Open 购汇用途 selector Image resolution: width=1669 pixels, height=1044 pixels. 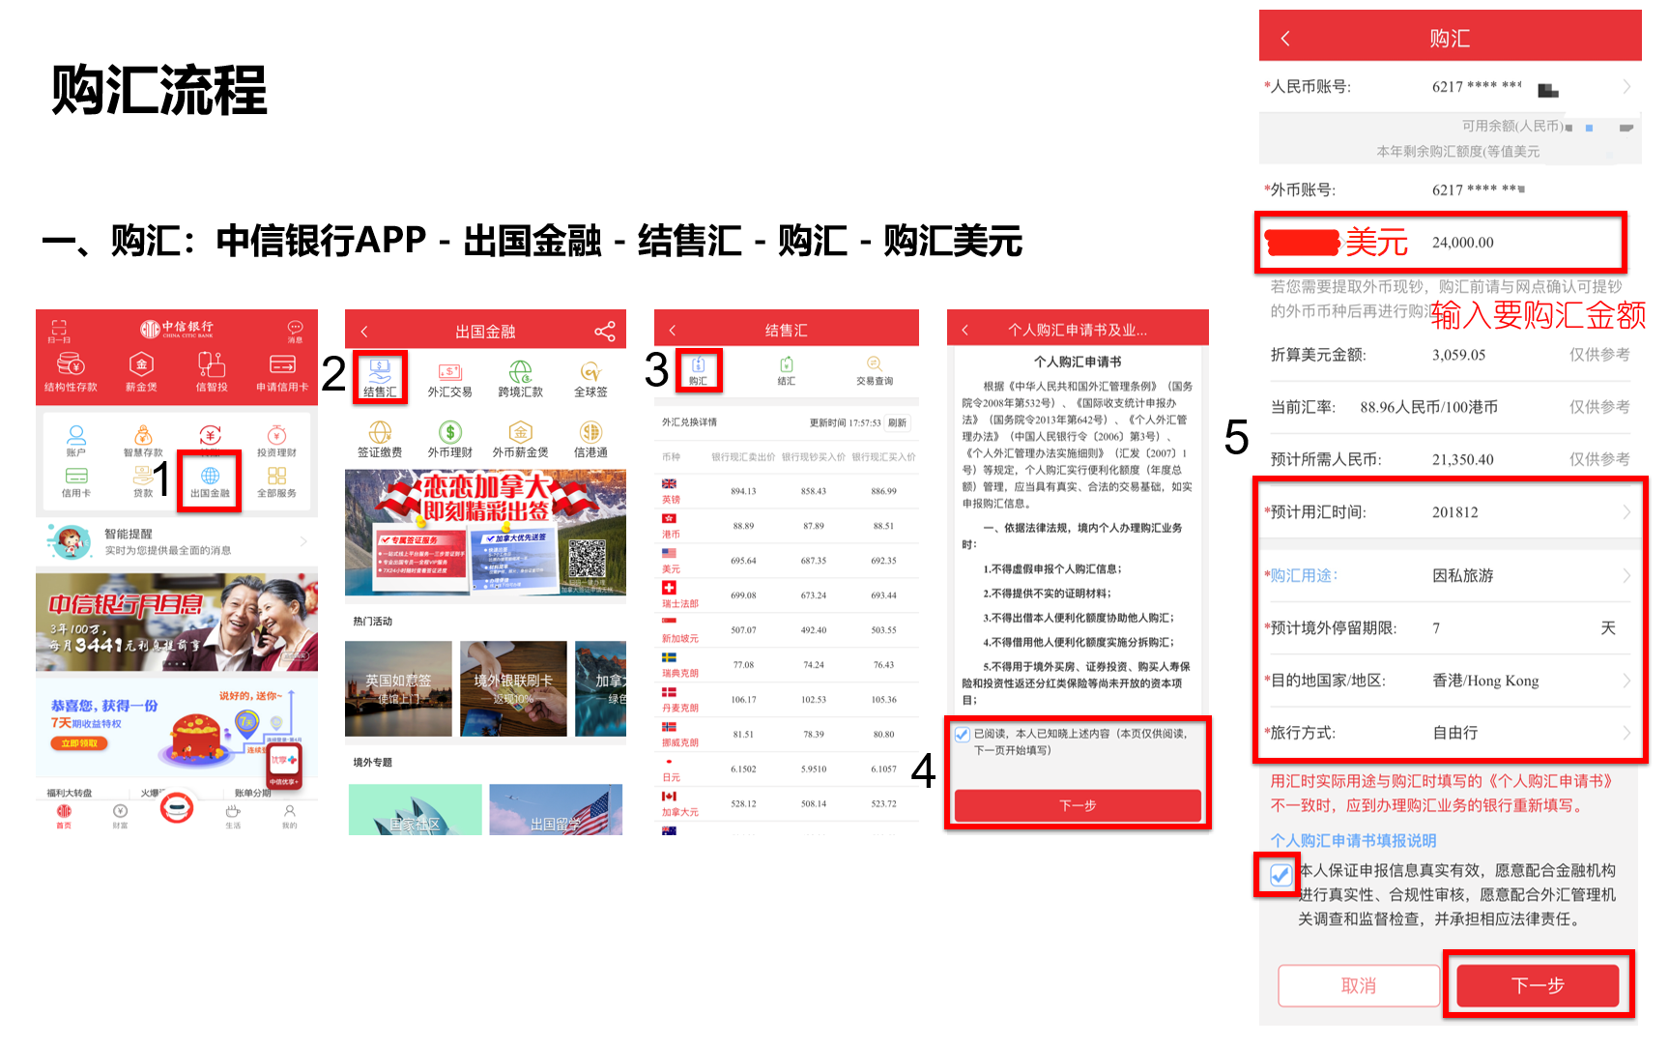(x=1449, y=575)
